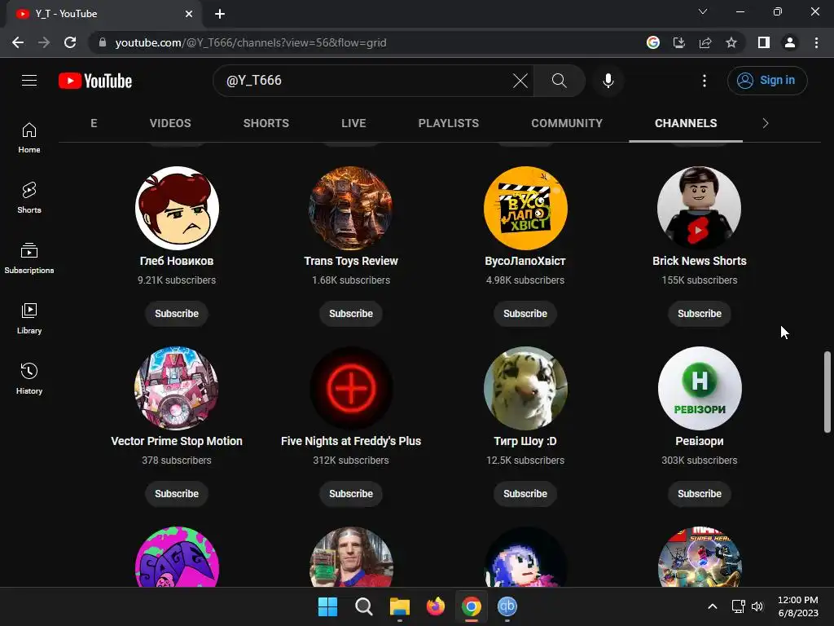Toggle Chrome side panel

coord(764,42)
